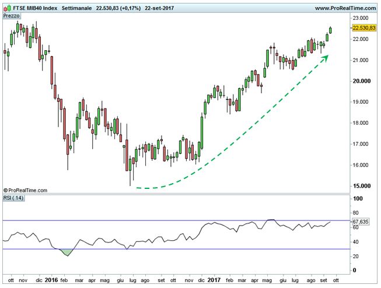This screenshot has height=288, width=381.
Task: Click the nov label left of 2016
Action: pos(23,280)
